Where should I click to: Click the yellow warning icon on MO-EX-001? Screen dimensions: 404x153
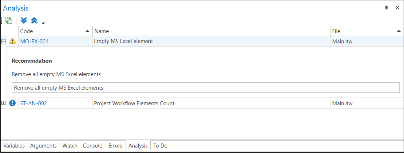(12, 41)
